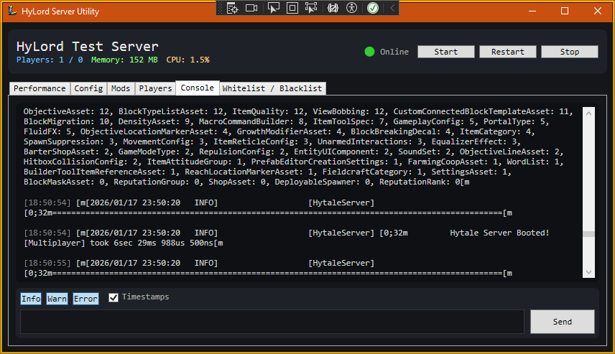The height and width of the screenshot is (354, 615).
Task: Click the track focused element icon
Action: tap(311, 8)
